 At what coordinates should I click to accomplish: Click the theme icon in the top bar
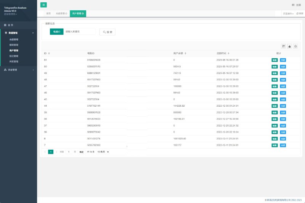[x=293, y=5]
